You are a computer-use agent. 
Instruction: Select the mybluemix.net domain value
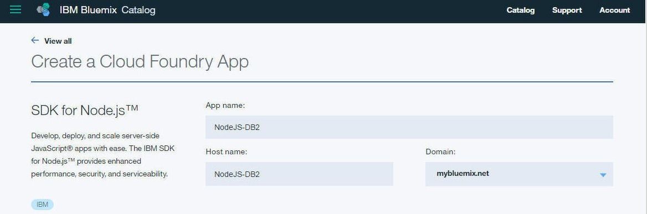click(x=463, y=174)
